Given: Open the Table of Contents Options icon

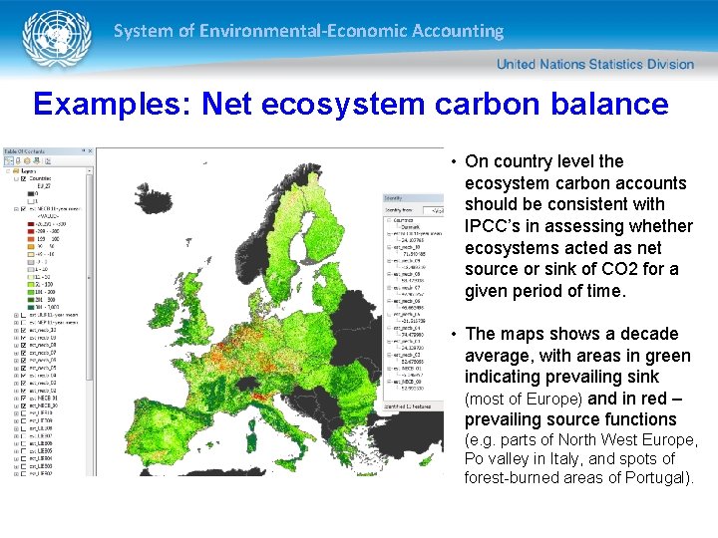Looking at the screenshot, I should 48,161.
